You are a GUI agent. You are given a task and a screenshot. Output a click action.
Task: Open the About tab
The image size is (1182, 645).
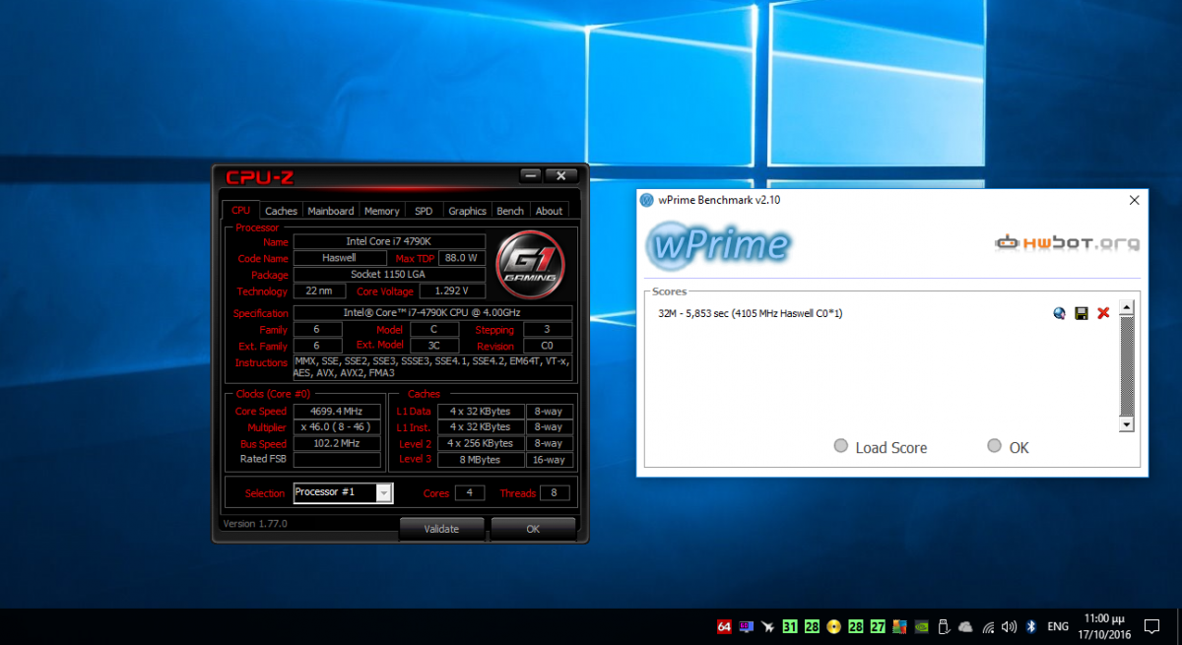click(549, 211)
